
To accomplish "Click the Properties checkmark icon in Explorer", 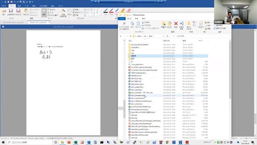I will (x=201, y=24).
